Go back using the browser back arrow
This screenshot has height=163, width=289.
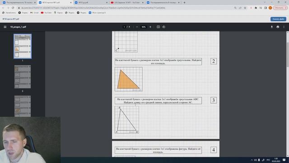point(3,8)
